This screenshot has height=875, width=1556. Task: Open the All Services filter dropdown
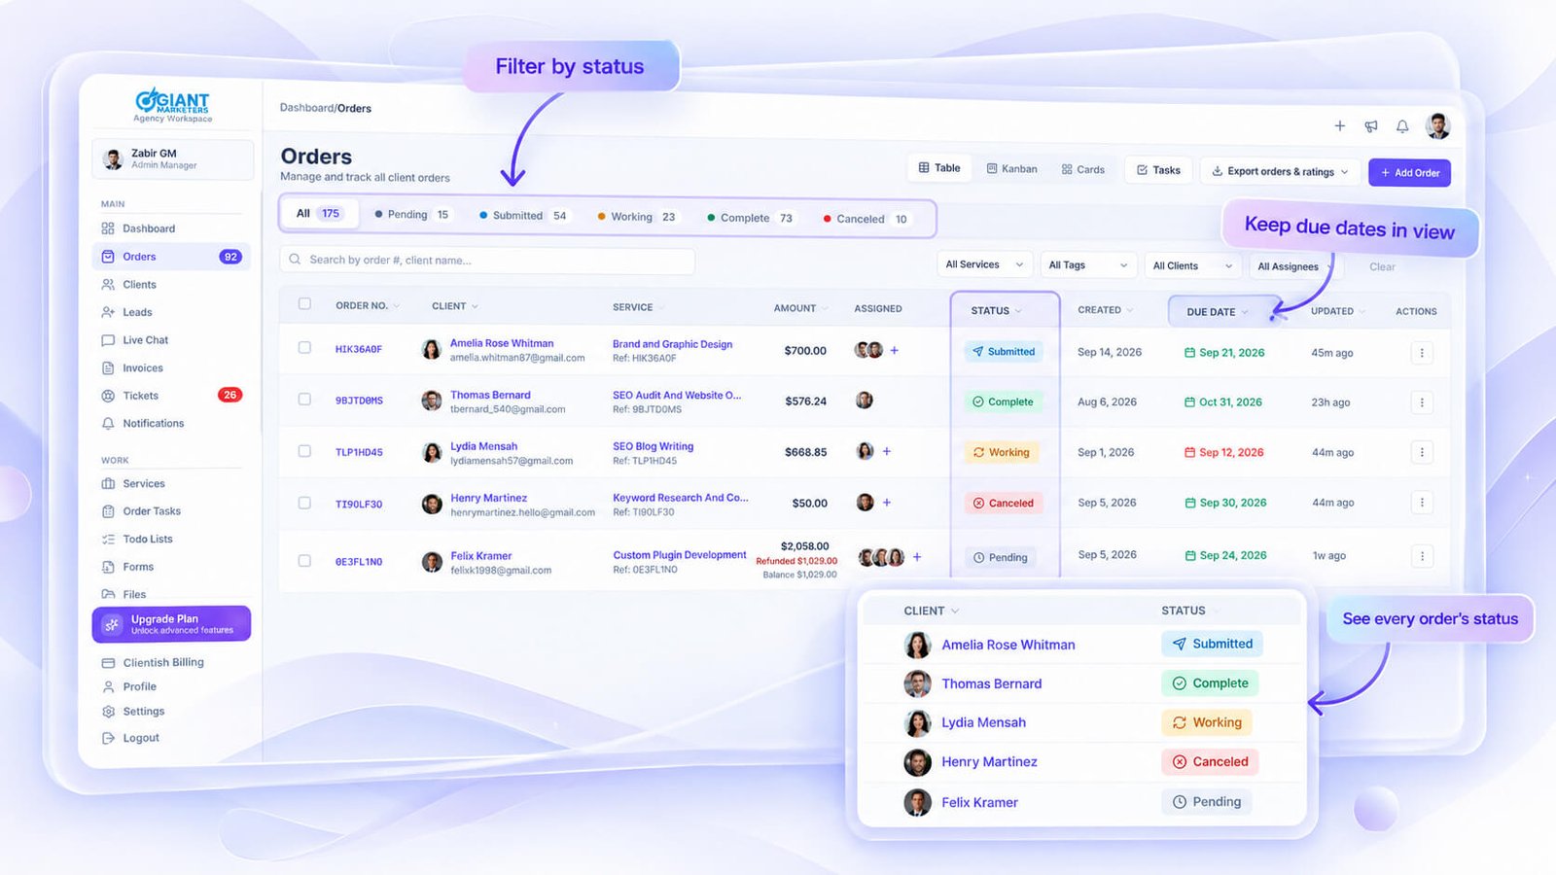[984, 264]
